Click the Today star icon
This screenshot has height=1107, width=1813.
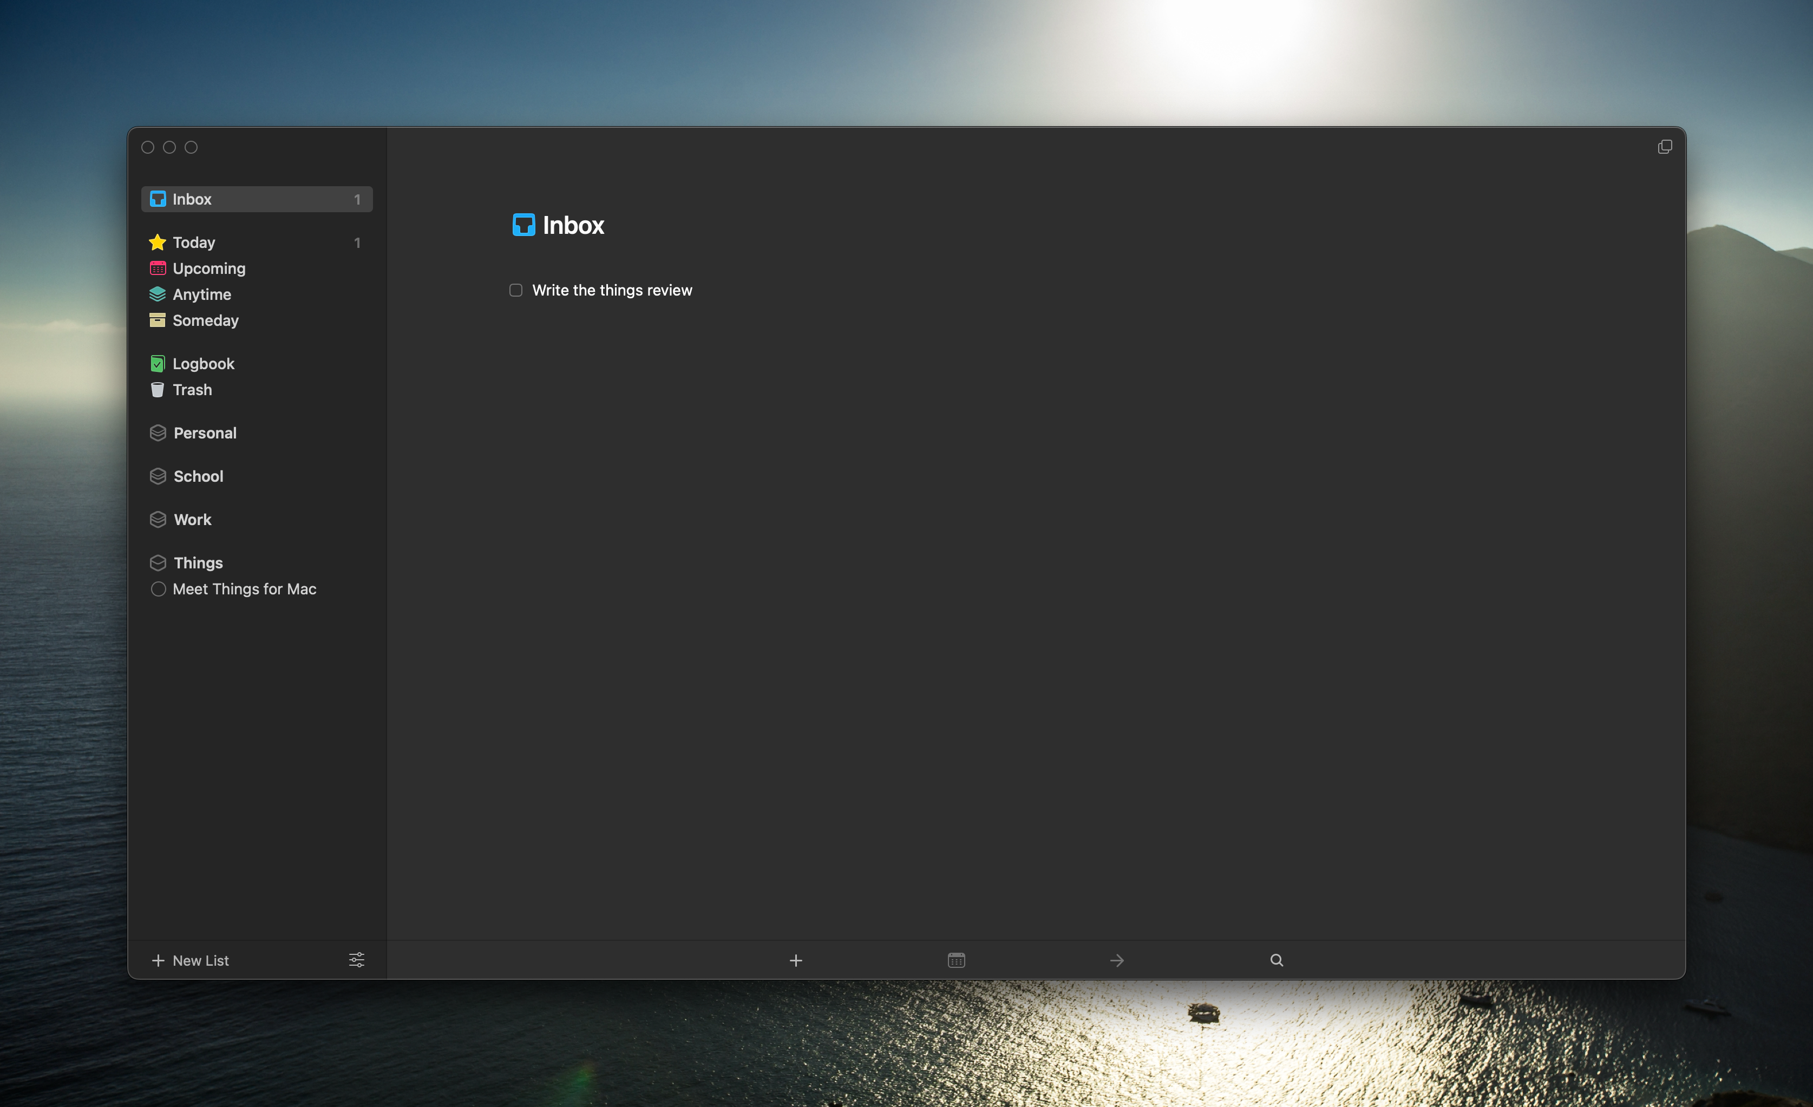click(158, 242)
